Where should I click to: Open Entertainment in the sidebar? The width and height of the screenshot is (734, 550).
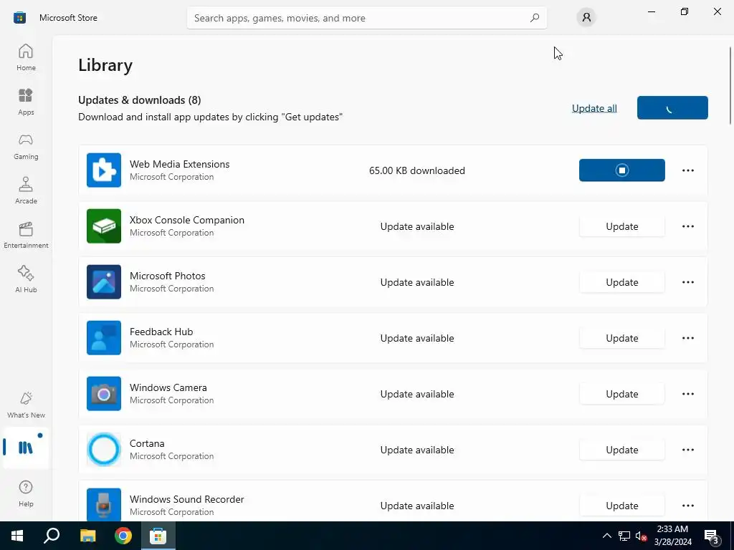tap(26, 235)
